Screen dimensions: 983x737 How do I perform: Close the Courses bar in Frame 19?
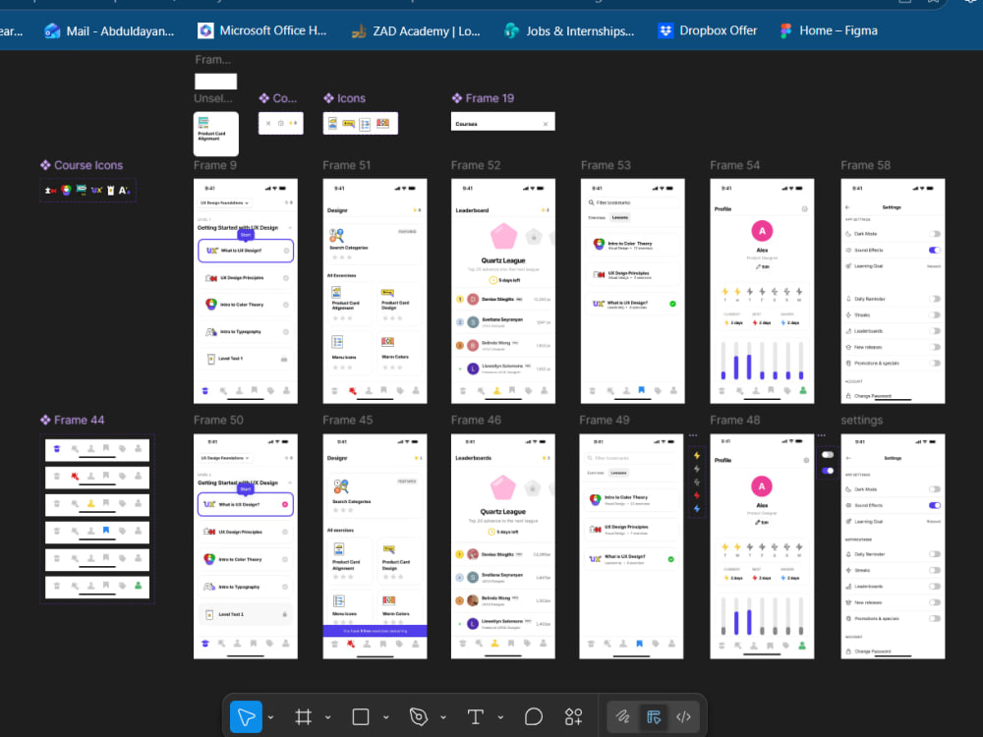[546, 124]
